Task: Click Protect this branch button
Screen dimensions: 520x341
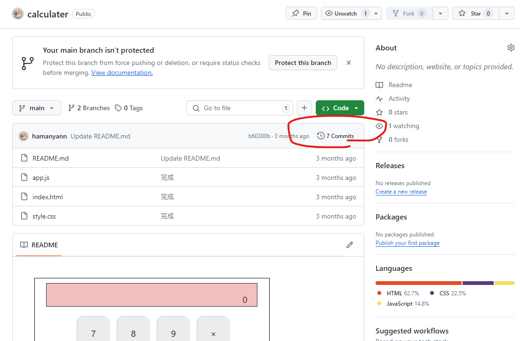Action: [303, 63]
